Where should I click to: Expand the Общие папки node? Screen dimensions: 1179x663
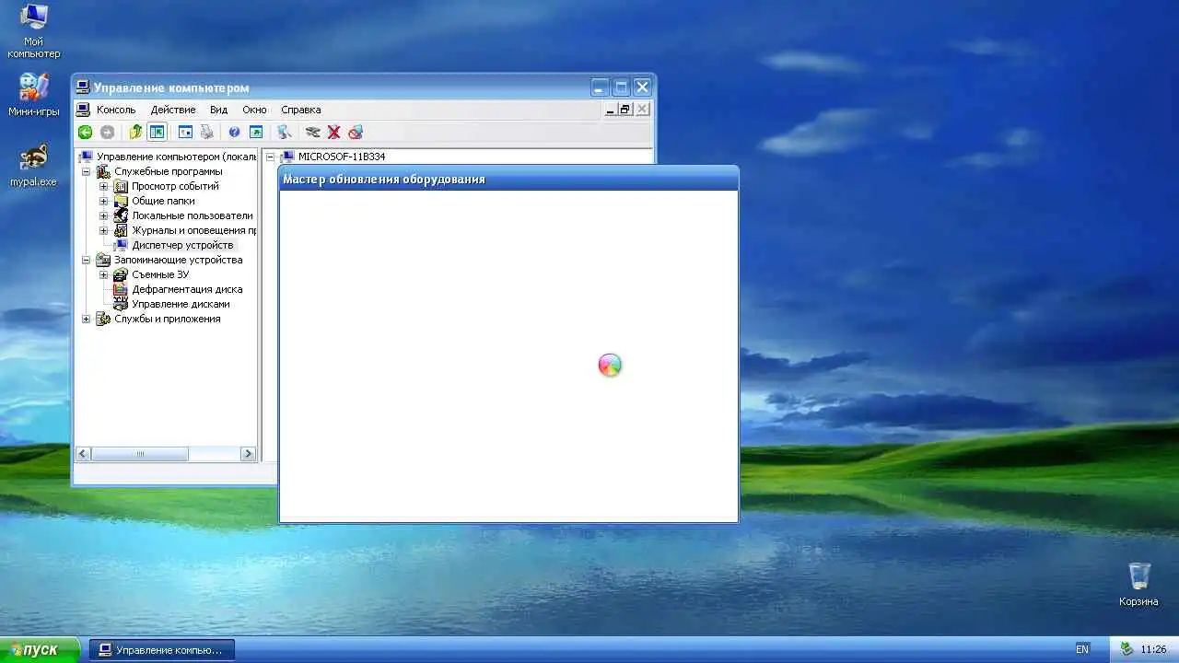[103, 201]
